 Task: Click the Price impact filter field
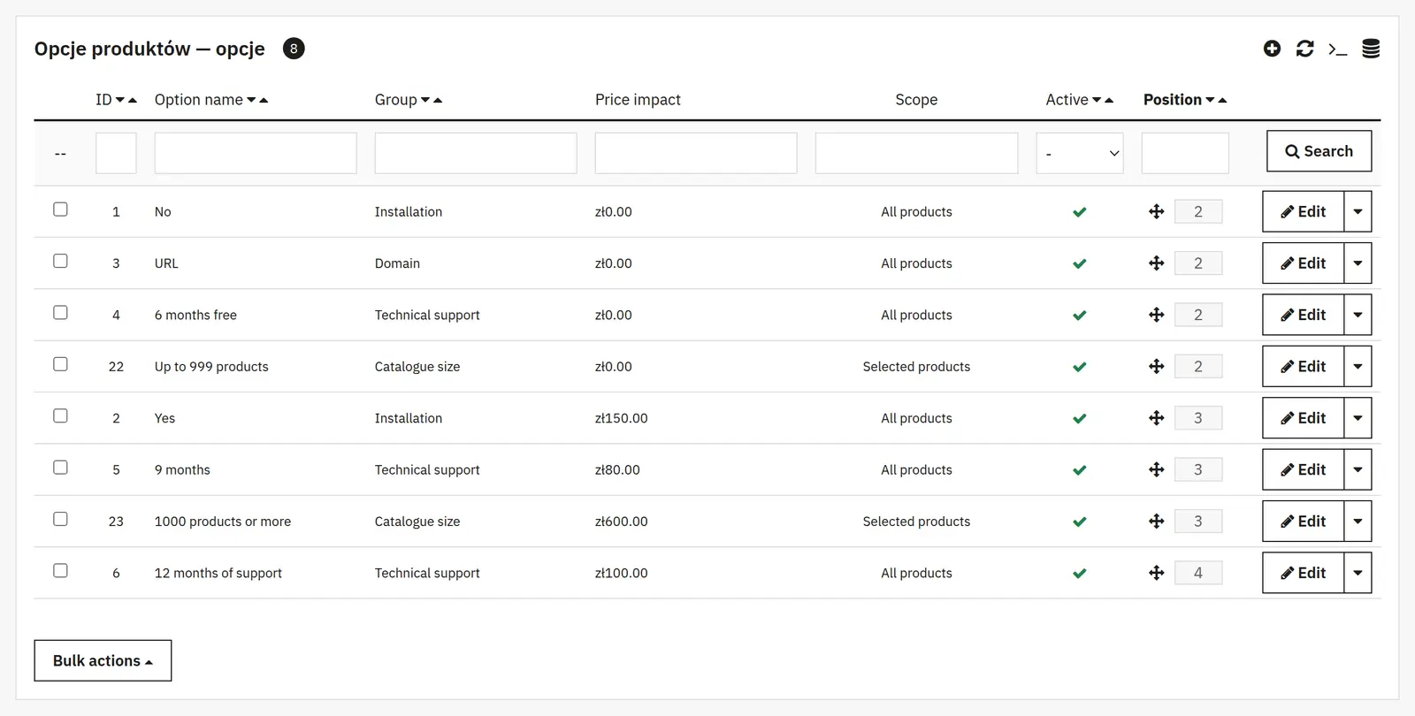tap(696, 153)
